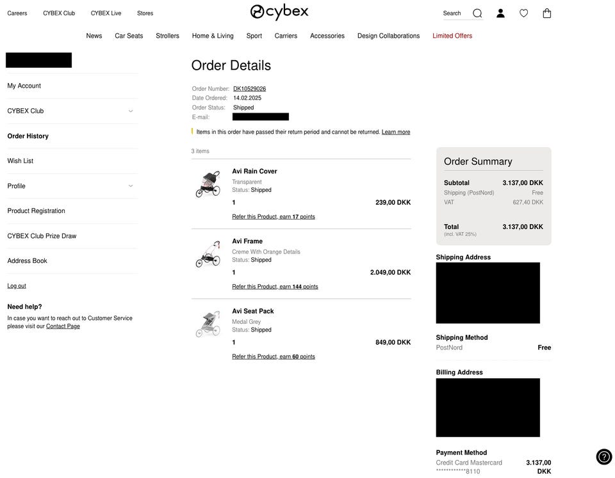Image resolution: width=615 pixels, height=478 pixels.
Task: Open the News menu
Action: 94,36
